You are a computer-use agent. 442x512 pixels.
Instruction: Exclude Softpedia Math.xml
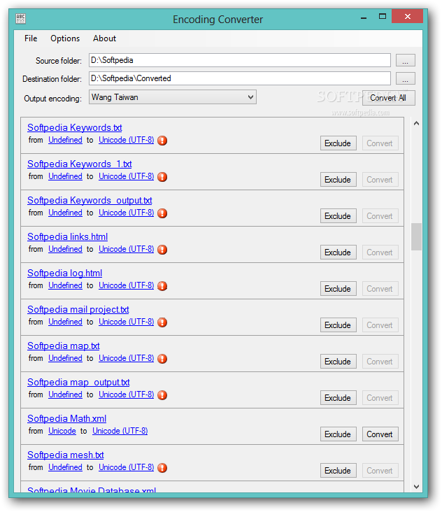coord(338,434)
